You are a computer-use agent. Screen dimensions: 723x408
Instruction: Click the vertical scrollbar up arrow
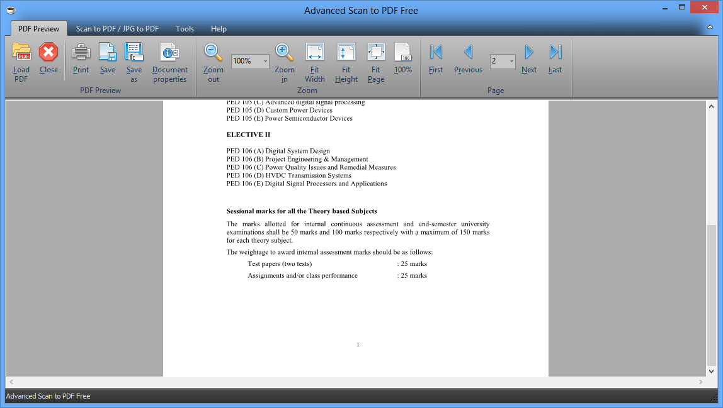coord(711,106)
